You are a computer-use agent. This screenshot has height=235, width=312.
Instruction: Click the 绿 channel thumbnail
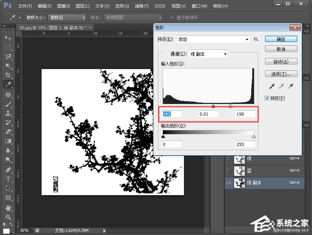click(239, 160)
